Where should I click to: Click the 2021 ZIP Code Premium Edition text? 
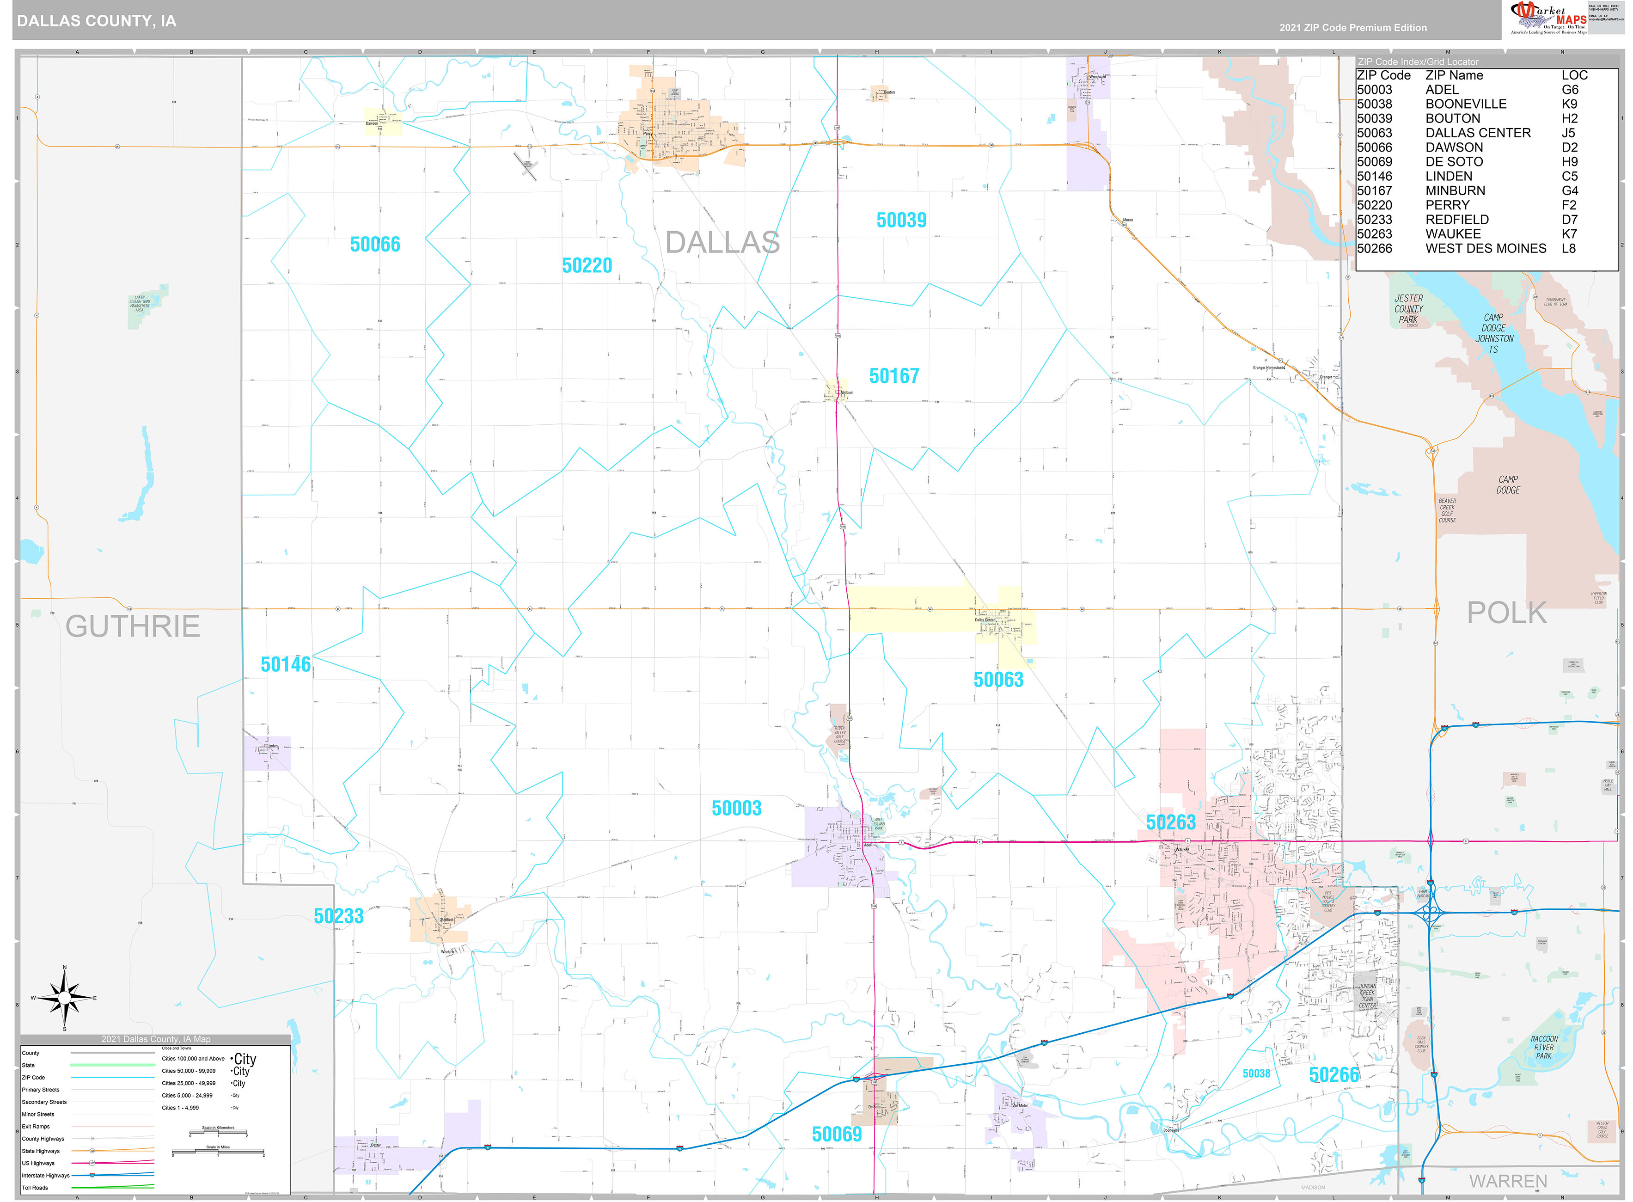coord(1353,28)
